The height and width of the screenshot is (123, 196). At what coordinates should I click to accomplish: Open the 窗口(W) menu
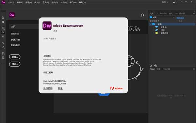pyautogui.click(x=73, y=2)
